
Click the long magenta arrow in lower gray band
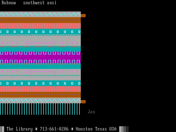coord(41,71)
